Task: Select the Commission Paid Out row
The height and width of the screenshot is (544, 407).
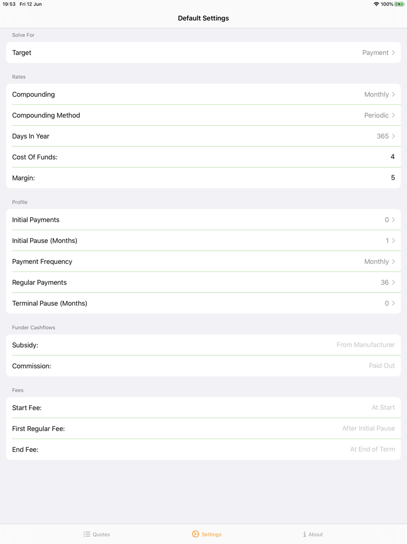Action: 203,365
